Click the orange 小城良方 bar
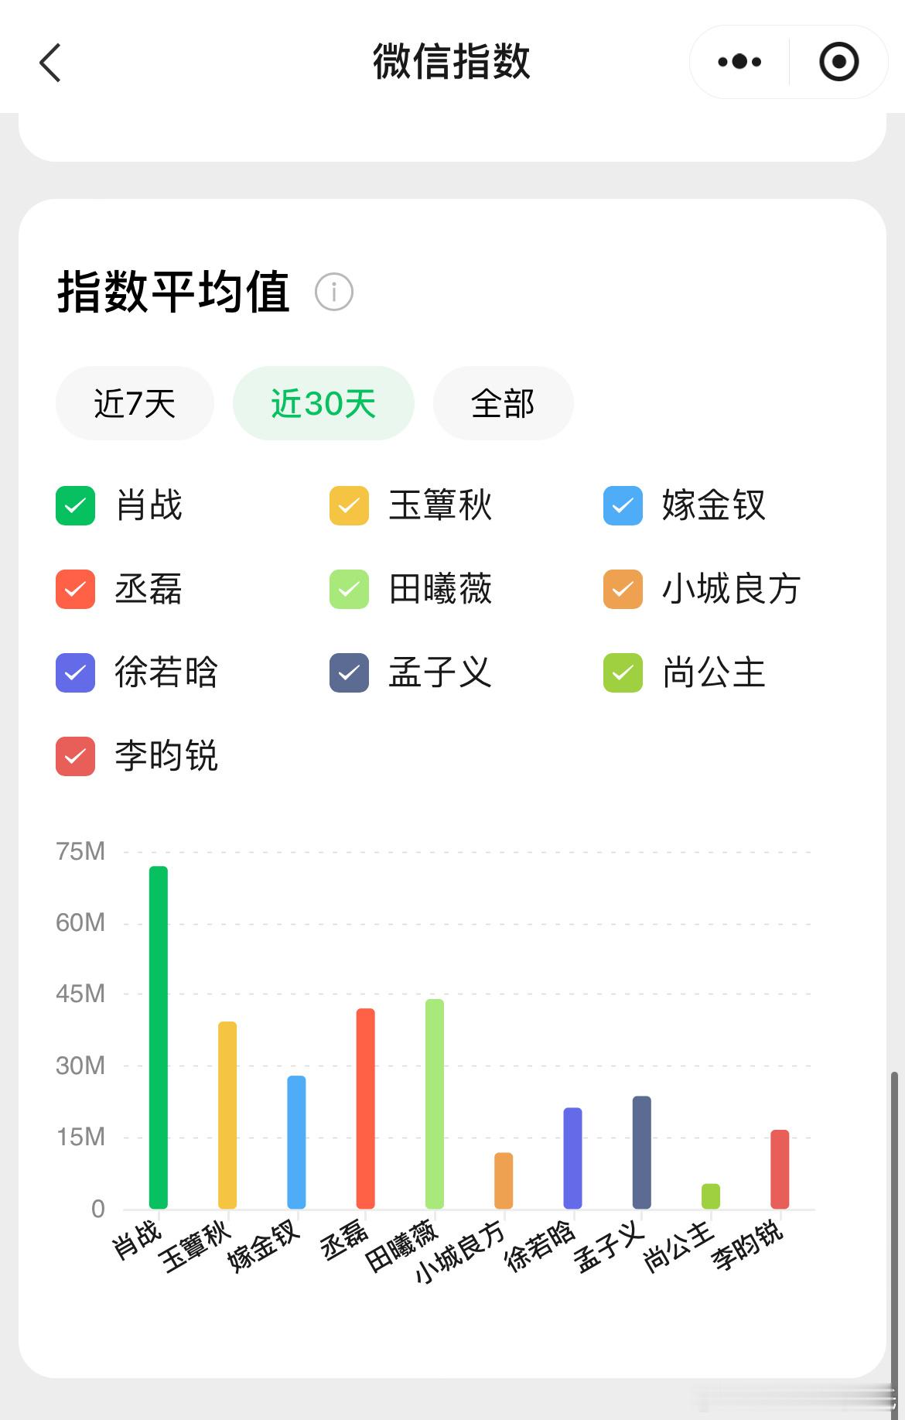Image resolution: width=905 pixels, height=1420 pixels. pyautogui.click(x=504, y=1181)
